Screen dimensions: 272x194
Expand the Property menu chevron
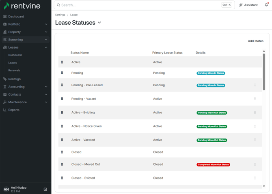(x=46, y=32)
